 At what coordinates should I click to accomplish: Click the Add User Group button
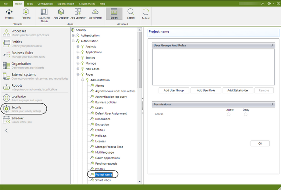point(174,90)
